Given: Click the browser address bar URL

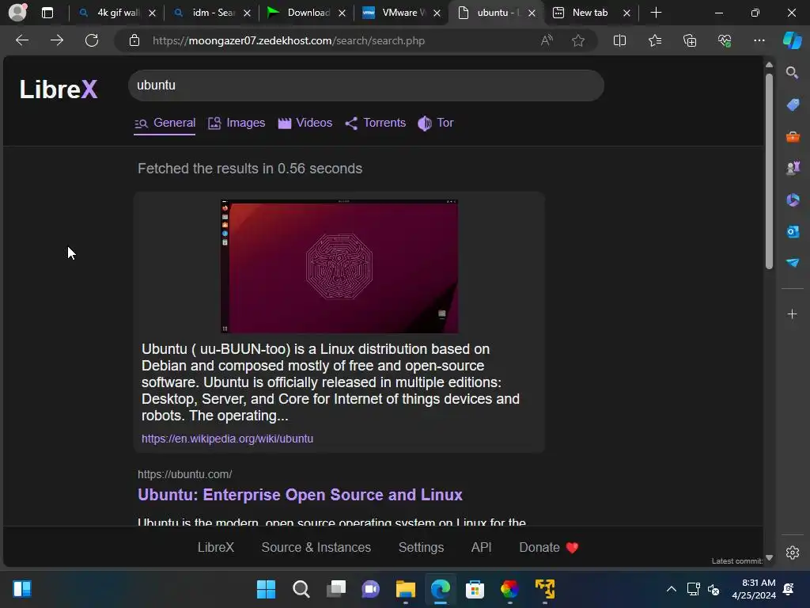Looking at the screenshot, I should 289,40.
